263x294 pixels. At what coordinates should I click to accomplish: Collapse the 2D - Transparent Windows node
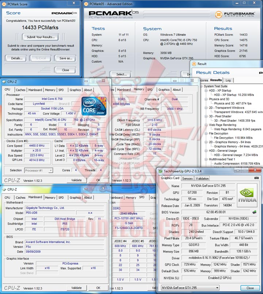[206, 108]
